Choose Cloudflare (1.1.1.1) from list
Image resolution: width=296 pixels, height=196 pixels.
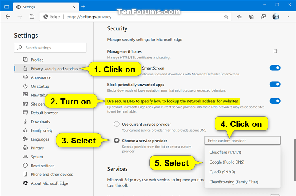[x=242, y=152]
